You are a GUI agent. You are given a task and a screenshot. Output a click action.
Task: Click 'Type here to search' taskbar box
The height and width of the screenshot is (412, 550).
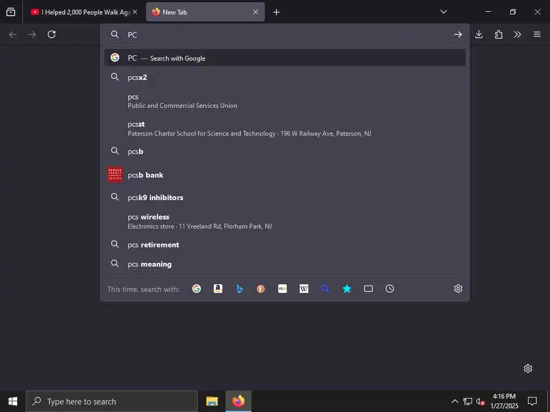coord(112,401)
